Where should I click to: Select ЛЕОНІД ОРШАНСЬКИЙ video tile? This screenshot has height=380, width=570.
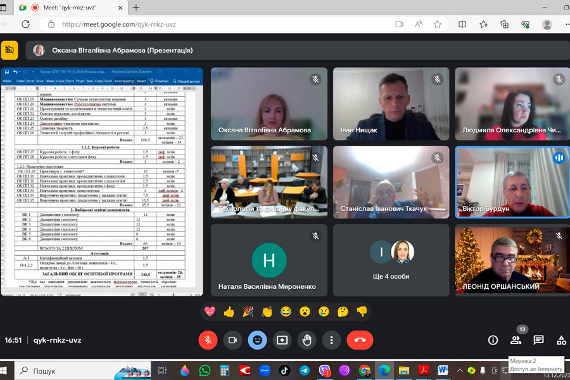(512, 260)
